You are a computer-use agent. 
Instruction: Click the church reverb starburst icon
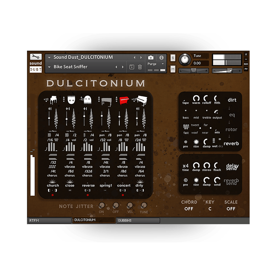[52, 181]
